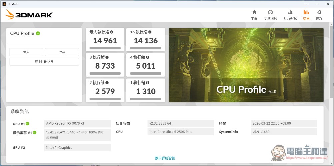Maximize the 3DMark window
Screen dimensions: 334x166
[x=317, y=4]
